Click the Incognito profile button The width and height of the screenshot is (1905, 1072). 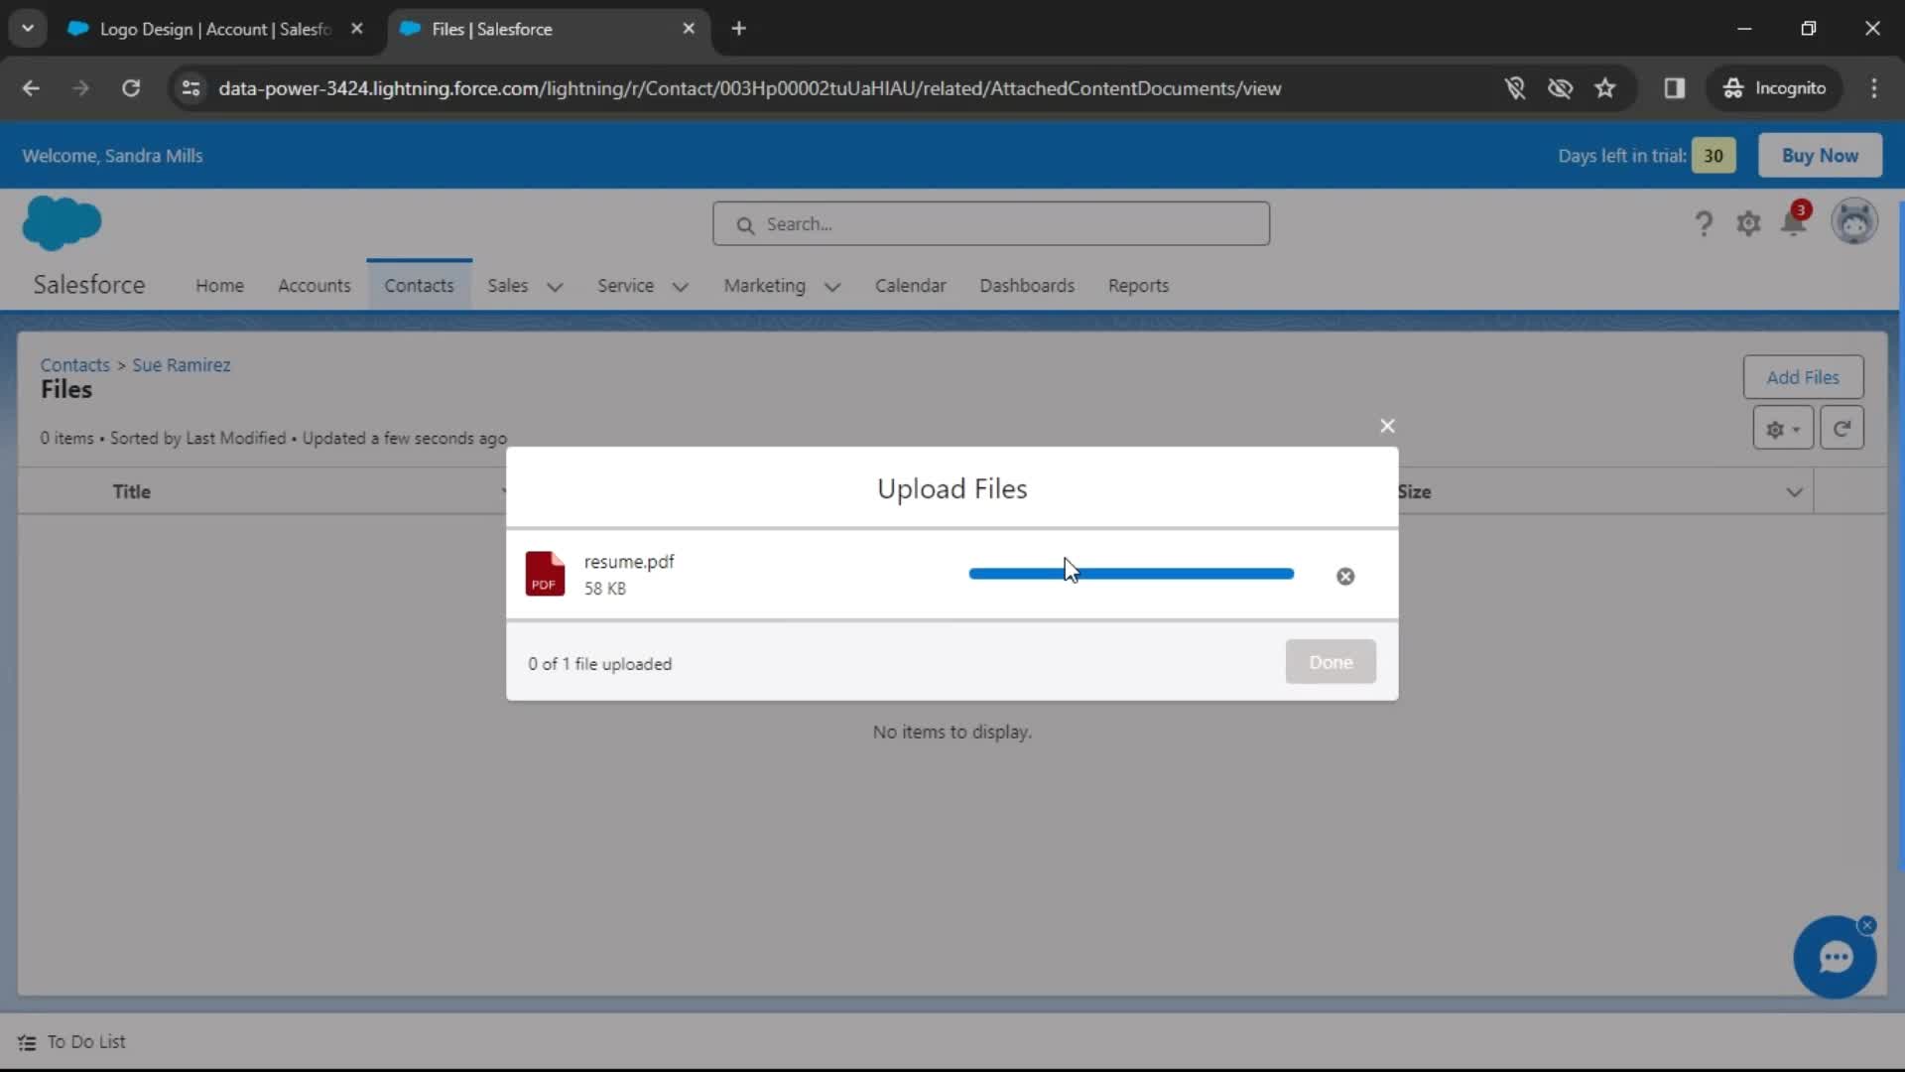[x=1774, y=88]
